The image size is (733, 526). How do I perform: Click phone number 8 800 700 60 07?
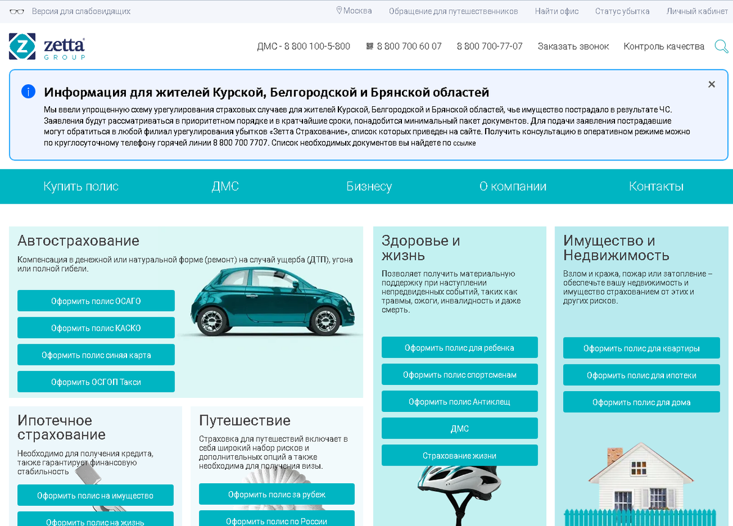click(x=409, y=46)
